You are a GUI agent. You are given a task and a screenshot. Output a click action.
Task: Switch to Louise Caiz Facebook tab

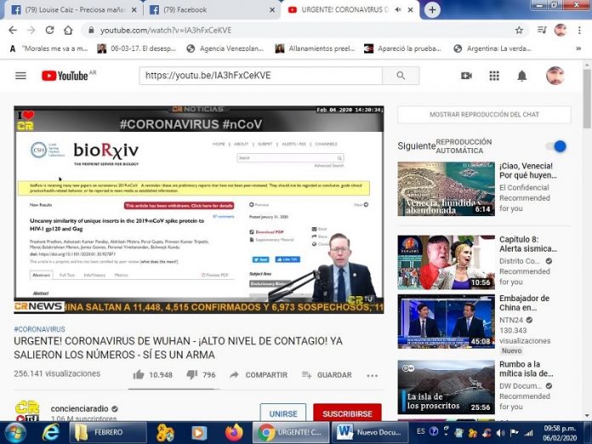click(x=74, y=10)
